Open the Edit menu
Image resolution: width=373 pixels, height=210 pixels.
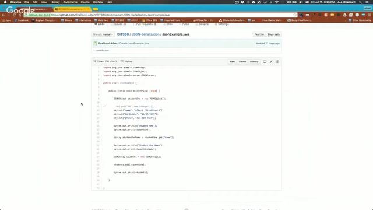coord(35,2)
